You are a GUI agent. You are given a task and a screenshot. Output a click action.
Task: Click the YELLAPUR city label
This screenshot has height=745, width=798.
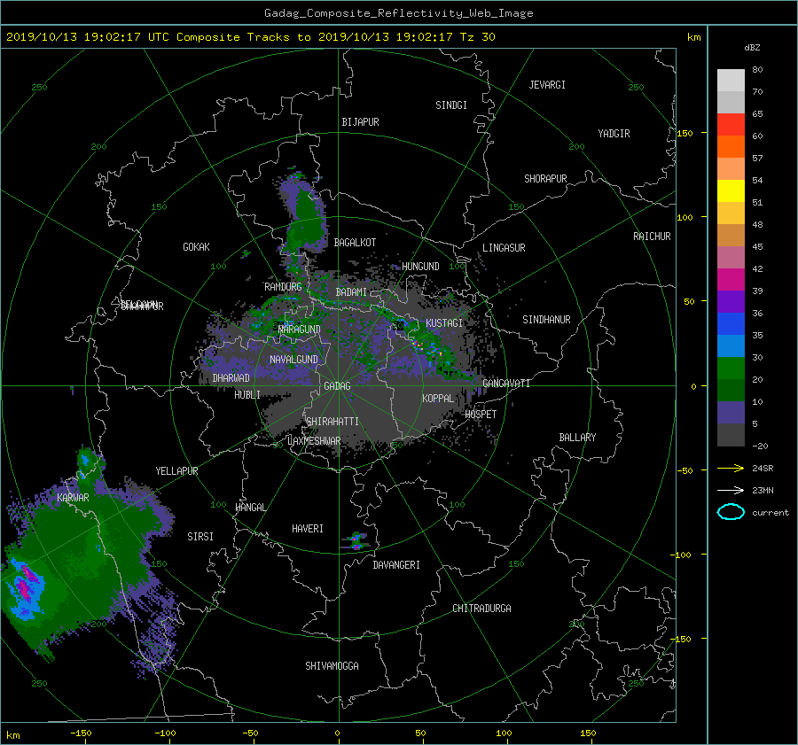pyautogui.click(x=176, y=471)
